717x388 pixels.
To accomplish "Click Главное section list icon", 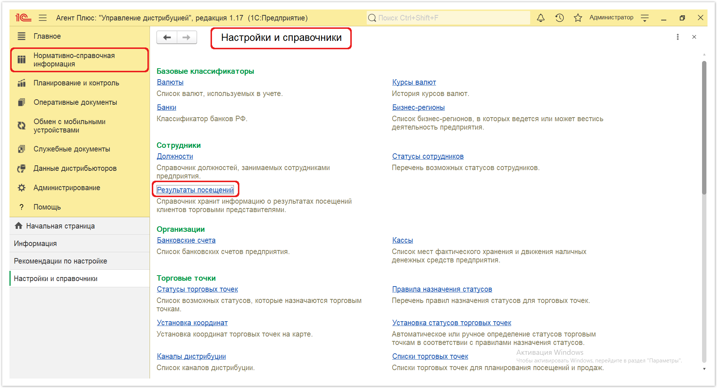I will click(22, 36).
